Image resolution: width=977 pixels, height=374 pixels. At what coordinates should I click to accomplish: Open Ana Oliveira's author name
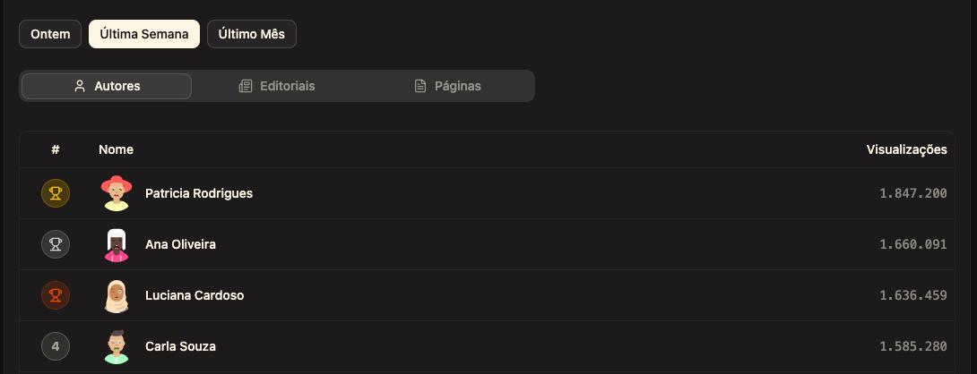pyautogui.click(x=180, y=244)
